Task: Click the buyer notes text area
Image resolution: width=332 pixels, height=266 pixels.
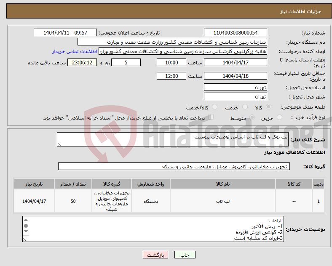Action: [x=153, y=229]
